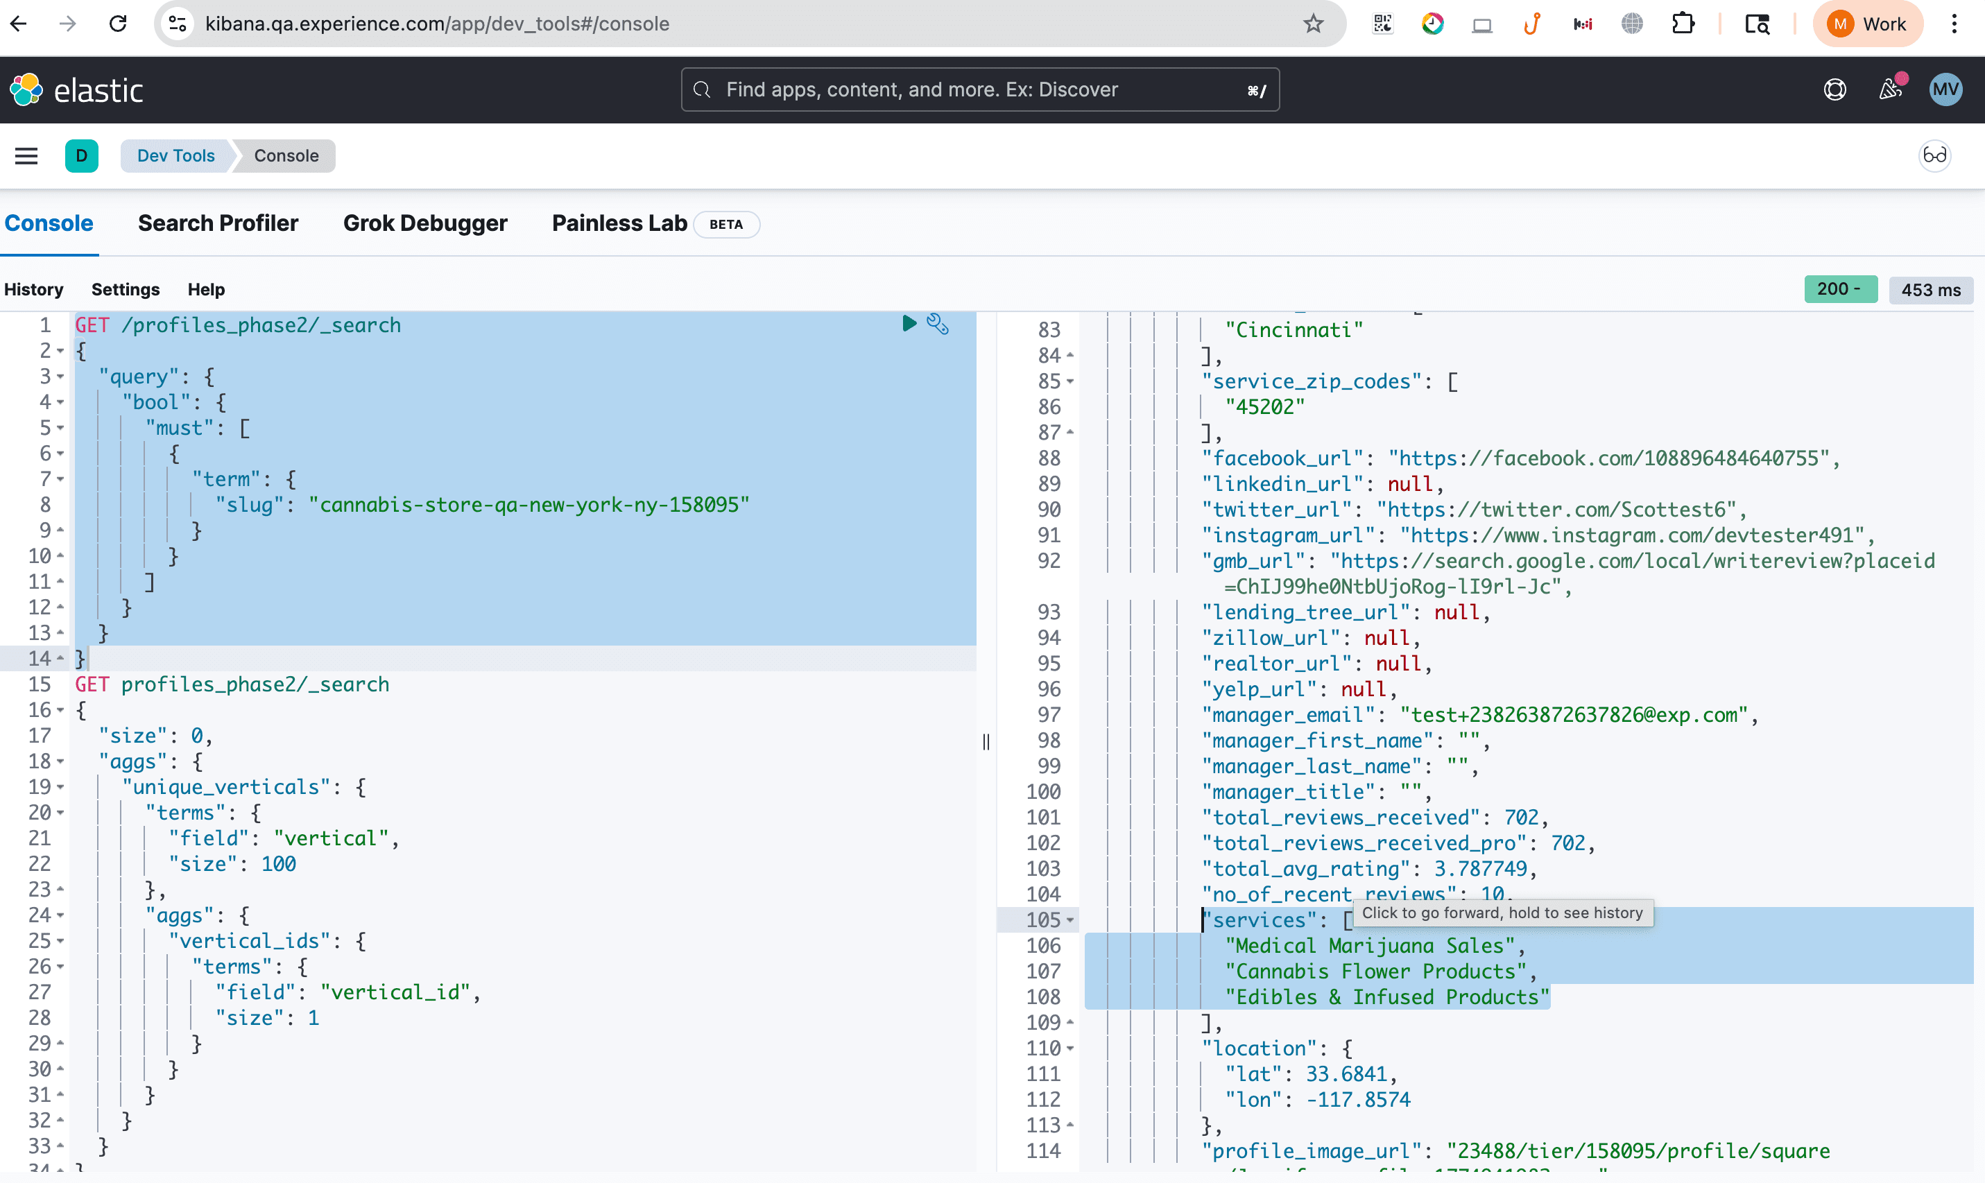Open the MV user avatar menu
This screenshot has width=1985, height=1183.
point(1945,89)
